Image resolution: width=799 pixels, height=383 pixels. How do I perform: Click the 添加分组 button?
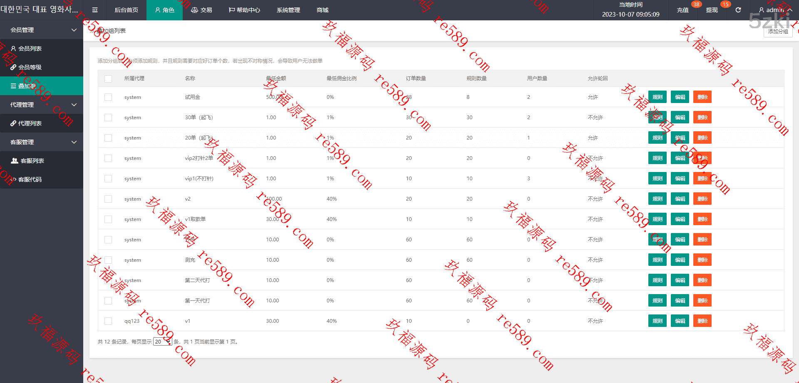point(778,32)
